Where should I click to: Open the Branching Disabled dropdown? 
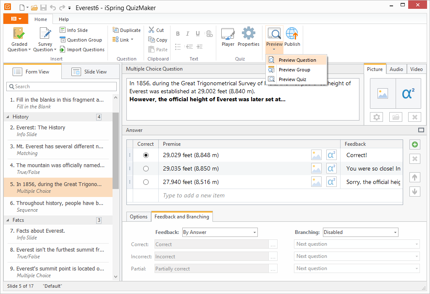pos(361,232)
